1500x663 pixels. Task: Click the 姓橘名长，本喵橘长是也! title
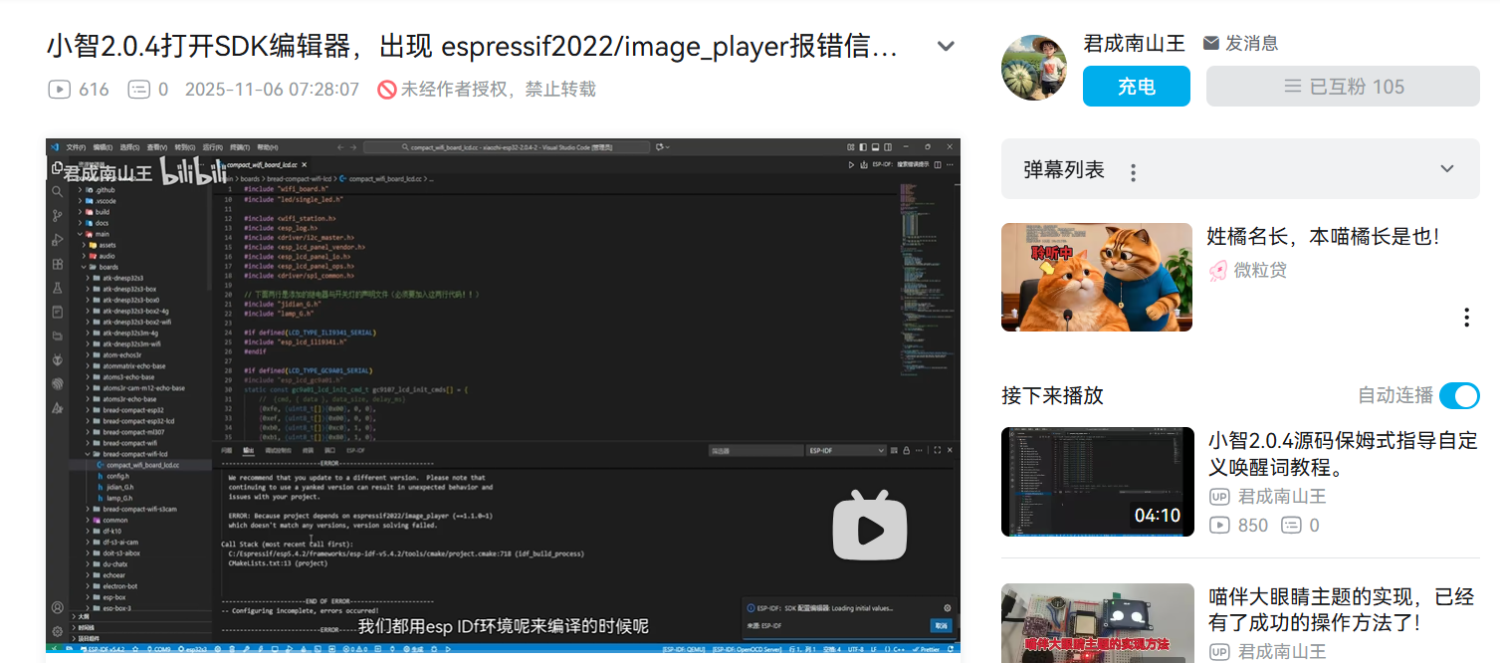click(1323, 237)
